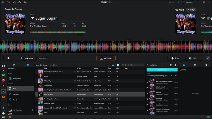Switch to the Explore tab icon
The width and height of the screenshot is (212, 119).
coord(28,65)
